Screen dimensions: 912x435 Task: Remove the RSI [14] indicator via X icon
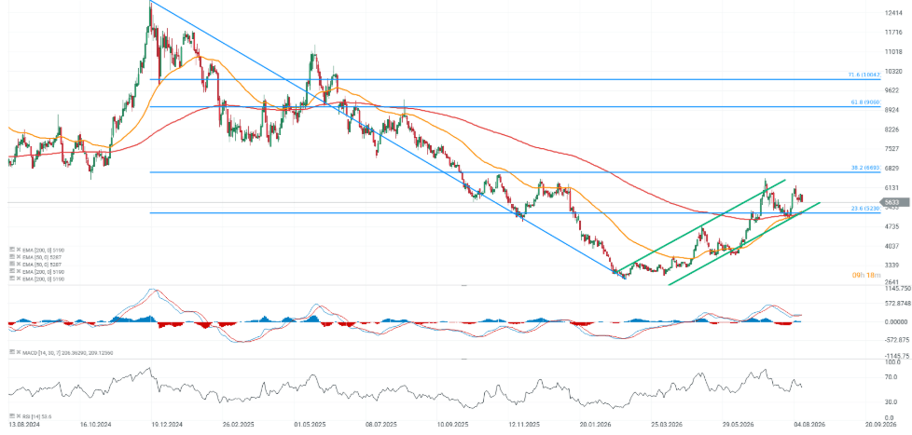coord(18,416)
